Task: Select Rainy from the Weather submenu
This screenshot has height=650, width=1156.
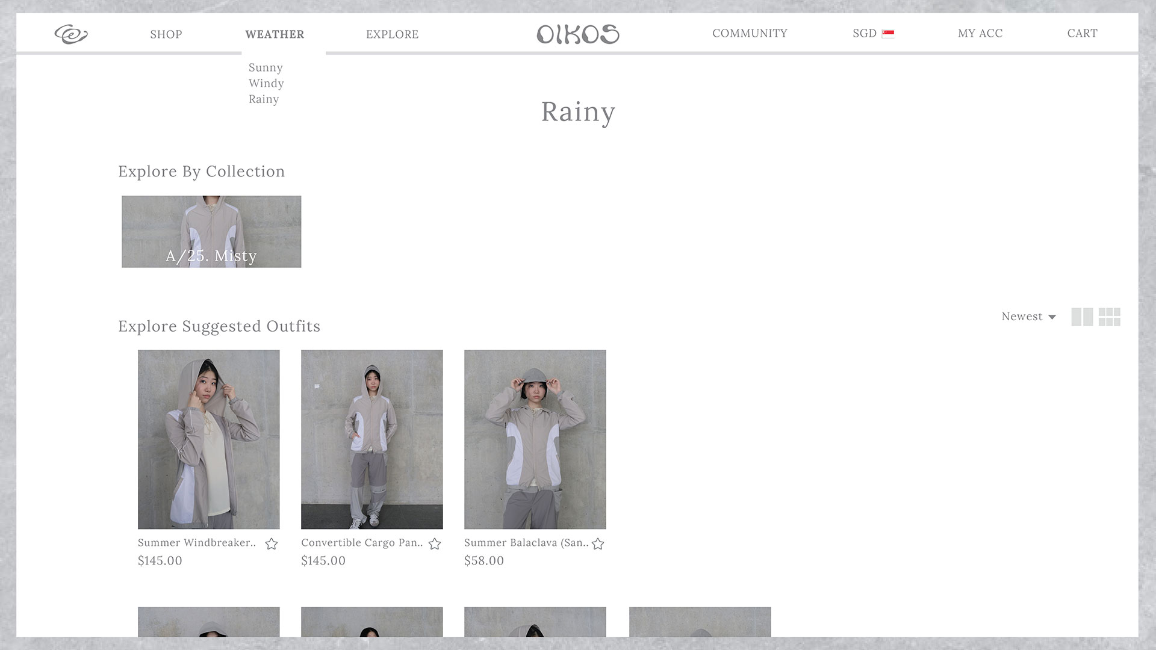Action: (x=264, y=99)
